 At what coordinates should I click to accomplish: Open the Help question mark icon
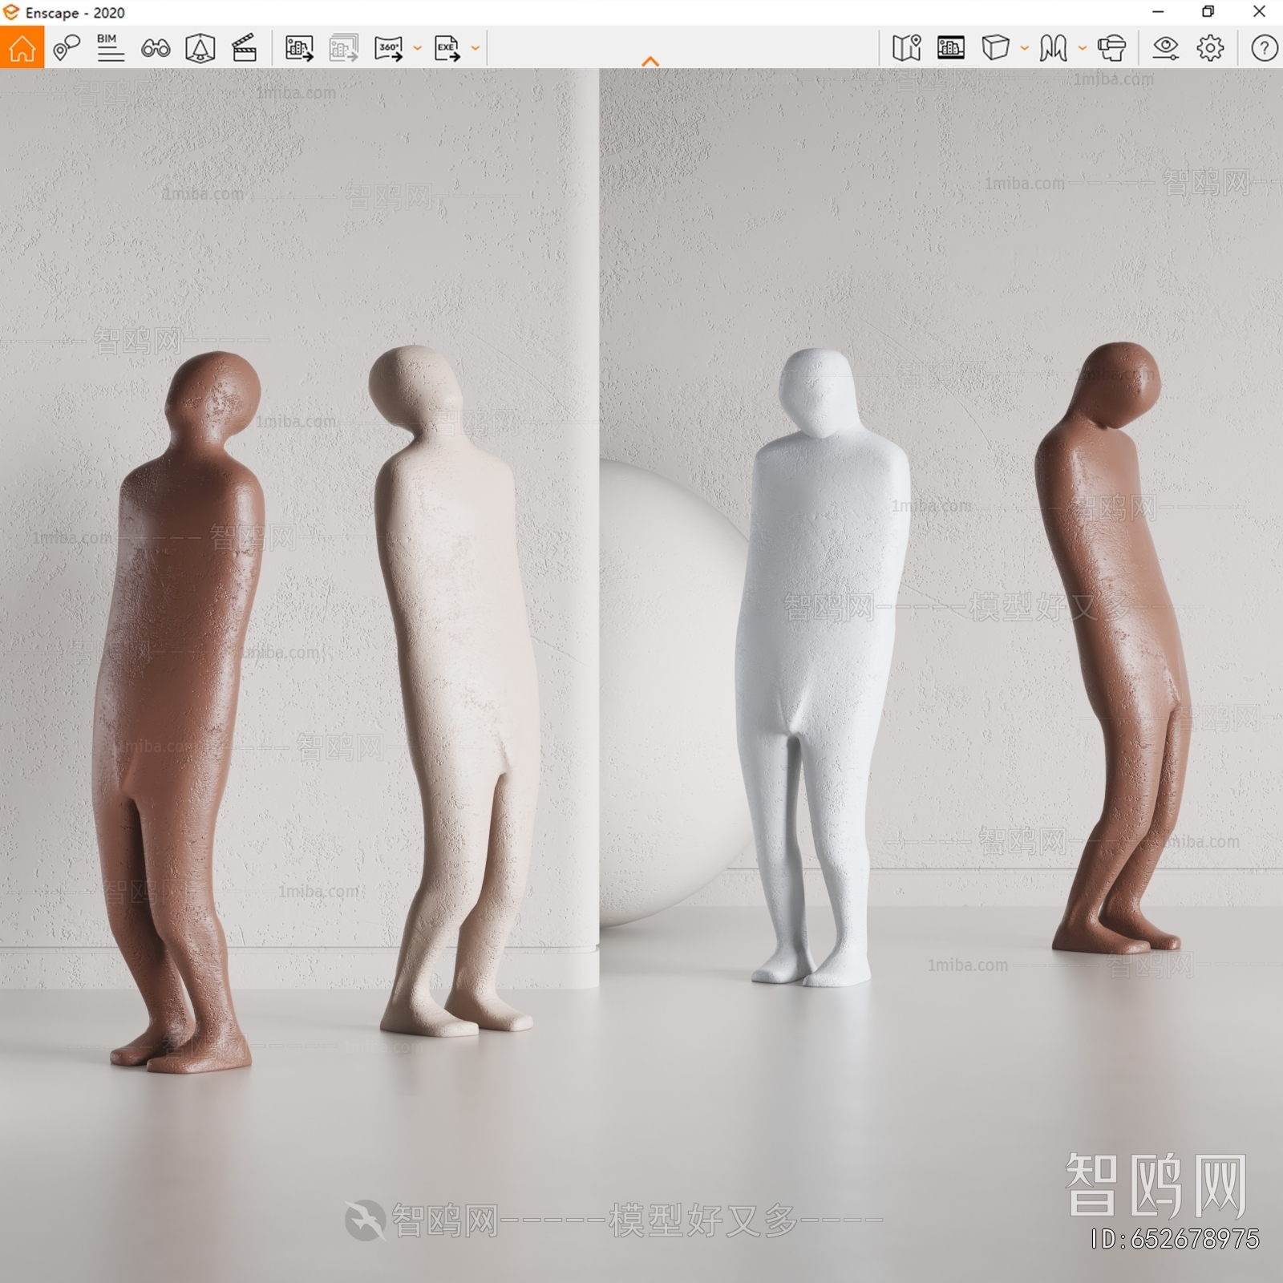pos(1265,48)
